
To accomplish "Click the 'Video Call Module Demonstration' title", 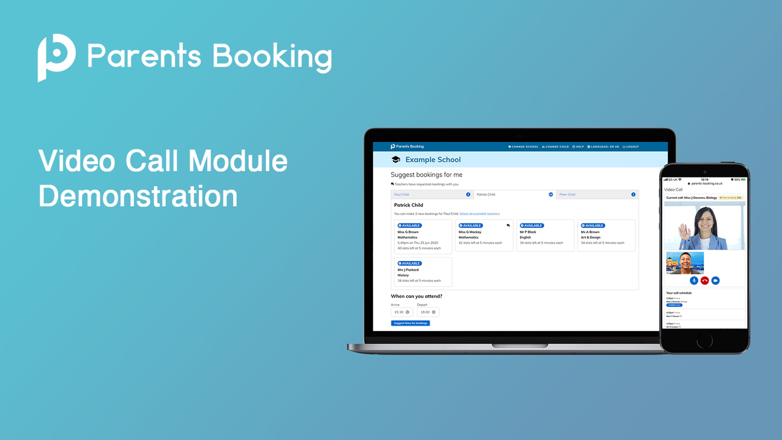I will click(163, 178).
